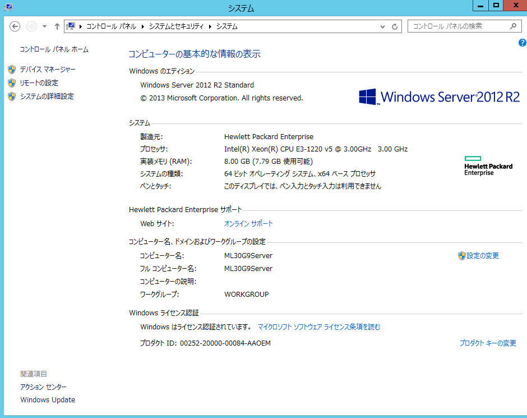Click プロダクト キーの変更 link
This screenshot has width=527, height=418.
click(488, 343)
